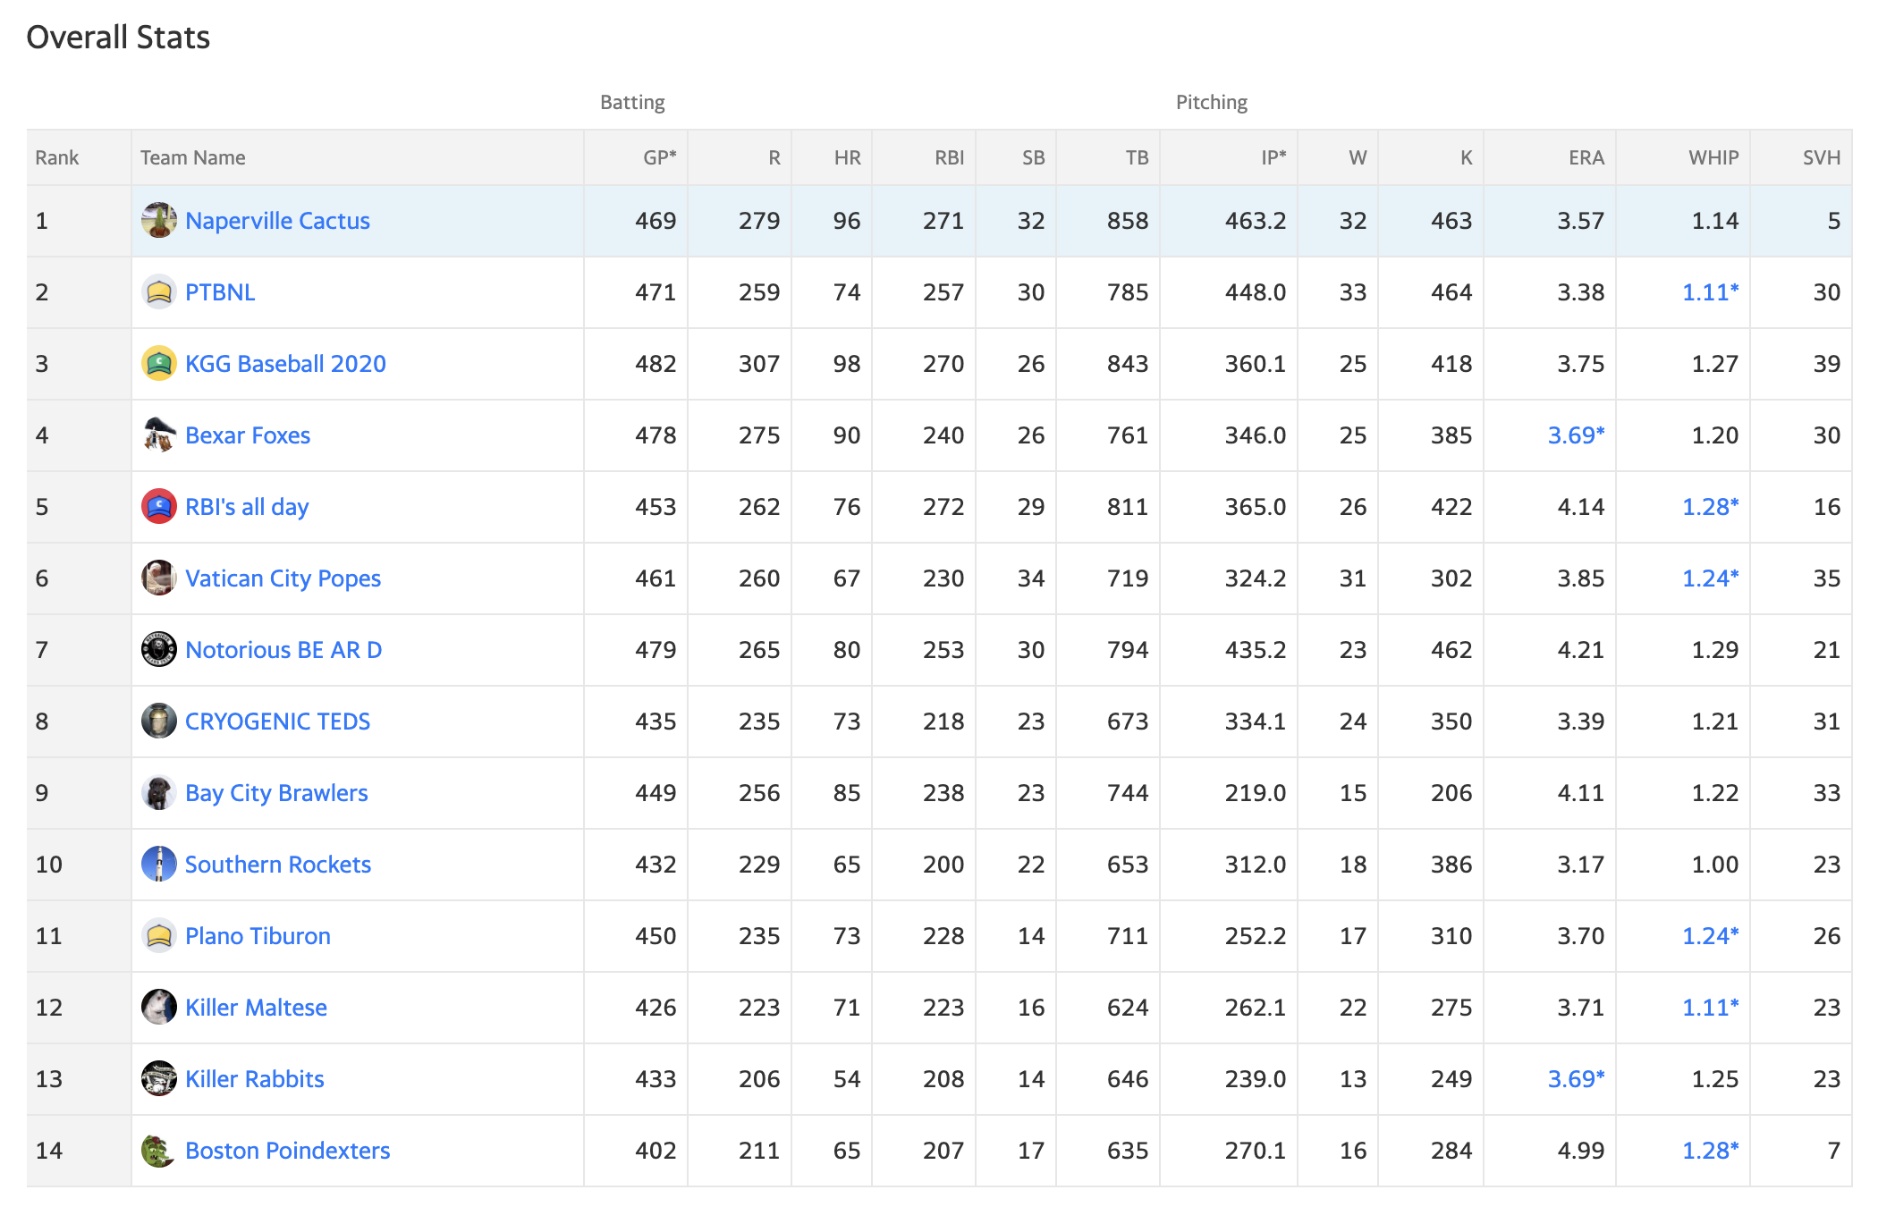Click the Notorious BE AR D logo
The height and width of the screenshot is (1207, 1878).
tap(159, 649)
